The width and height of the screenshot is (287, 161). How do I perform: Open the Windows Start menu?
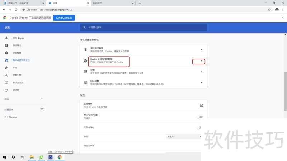4,157
